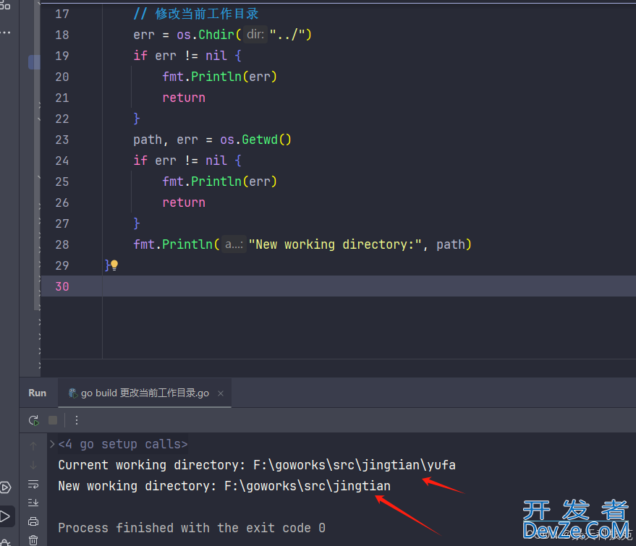The image size is (636, 546).
Task: Open more tool windows ellipsis in sidebar
Action: (6, 33)
